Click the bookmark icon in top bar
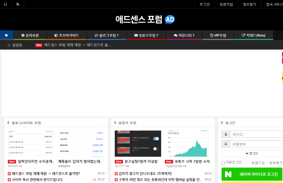The width and height of the screenshot is (283, 183). pyautogui.click(x=5, y=4)
